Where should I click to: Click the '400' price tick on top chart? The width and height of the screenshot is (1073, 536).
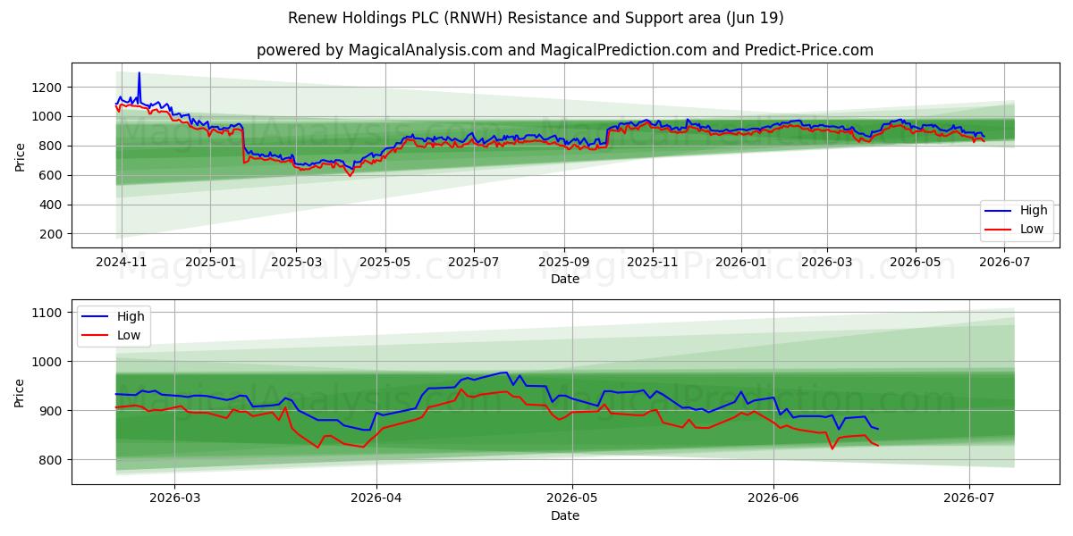(x=54, y=205)
